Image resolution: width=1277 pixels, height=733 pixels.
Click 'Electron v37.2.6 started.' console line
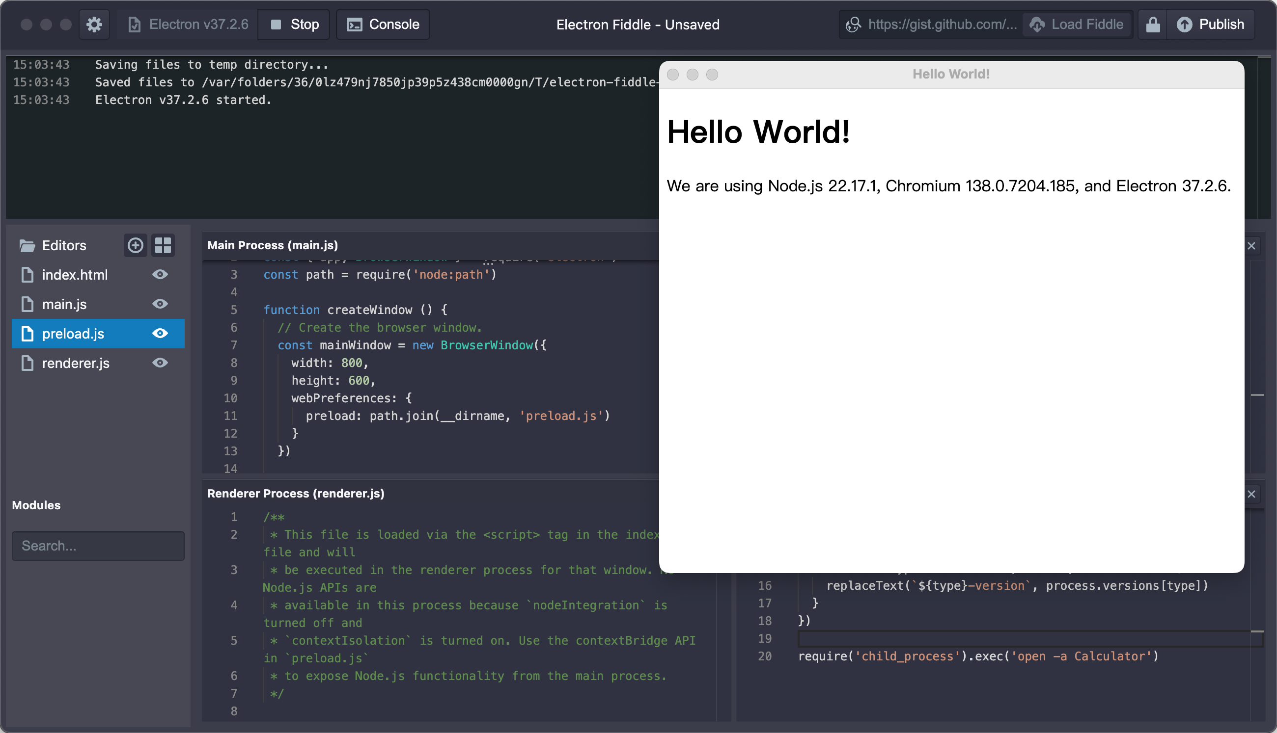[x=183, y=100]
